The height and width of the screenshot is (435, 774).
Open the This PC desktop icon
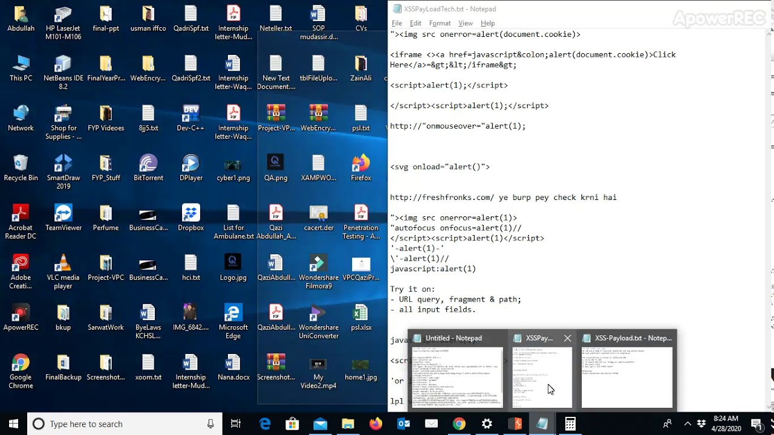21,68
